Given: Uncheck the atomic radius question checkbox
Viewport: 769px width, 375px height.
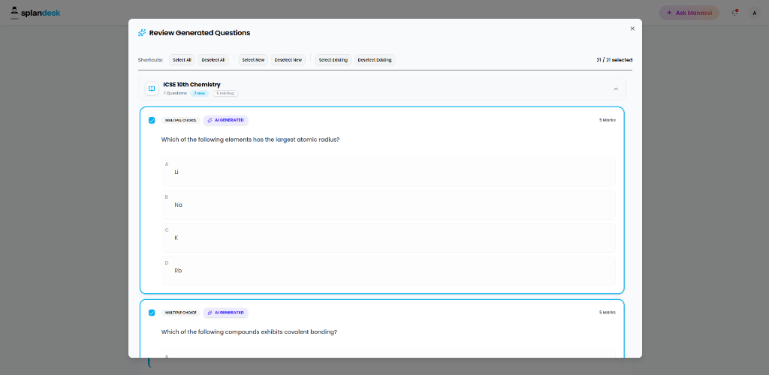Looking at the screenshot, I should pyautogui.click(x=152, y=121).
